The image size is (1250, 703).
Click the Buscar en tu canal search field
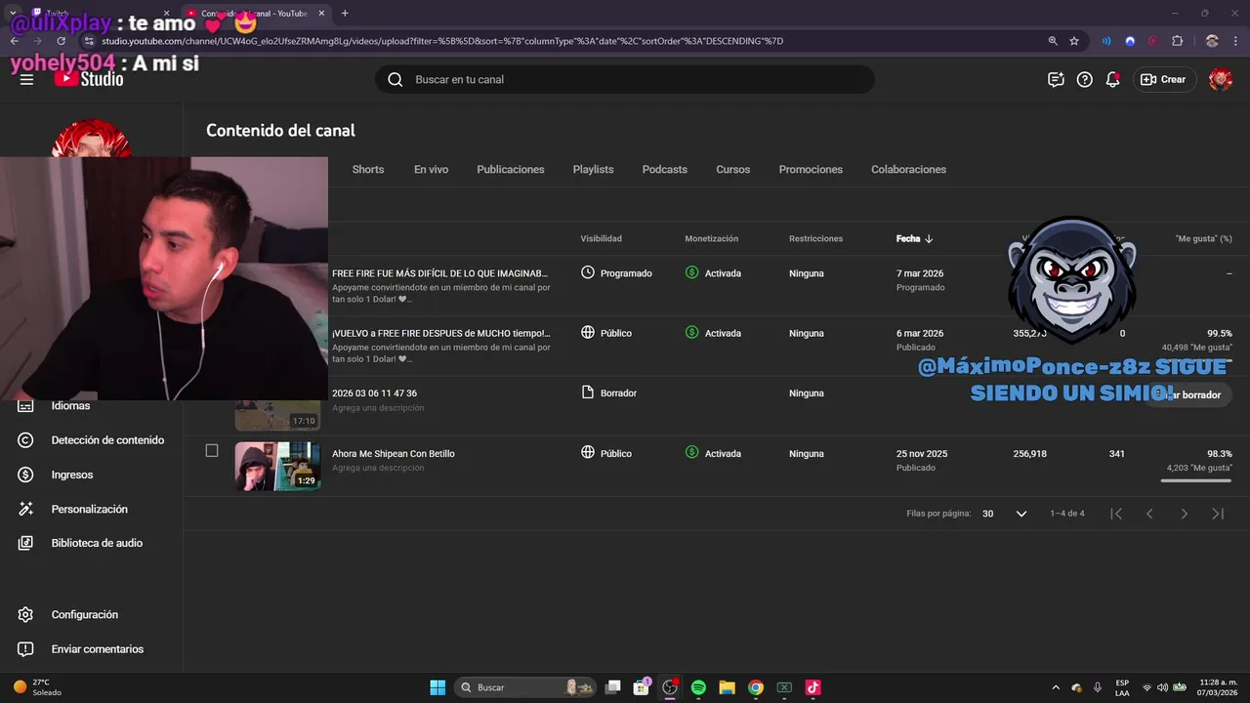625,79
